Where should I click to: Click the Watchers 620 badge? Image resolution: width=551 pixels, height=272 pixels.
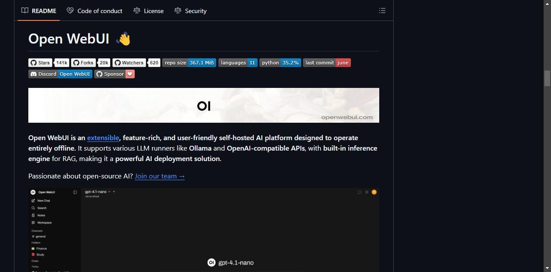click(x=136, y=63)
